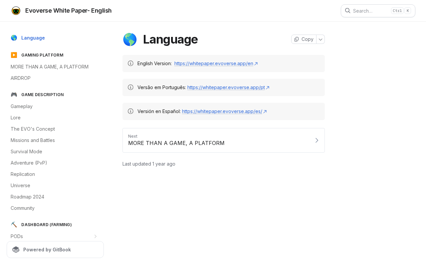Viewport: 426px width, 266px height.
Task: Click the pickaxe icon beside DASHBOARD (FARMING)
Action: [x=14, y=224]
